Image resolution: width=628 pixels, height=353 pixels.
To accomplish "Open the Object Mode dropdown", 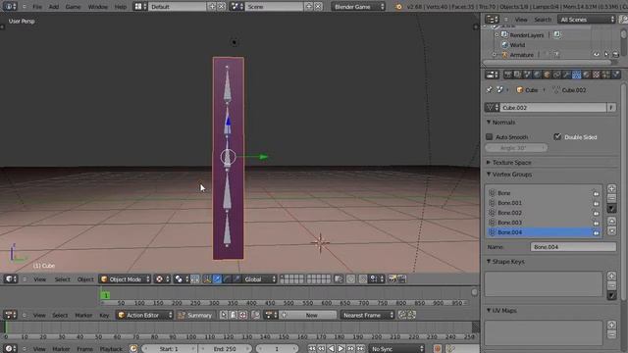I will point(125,279).
